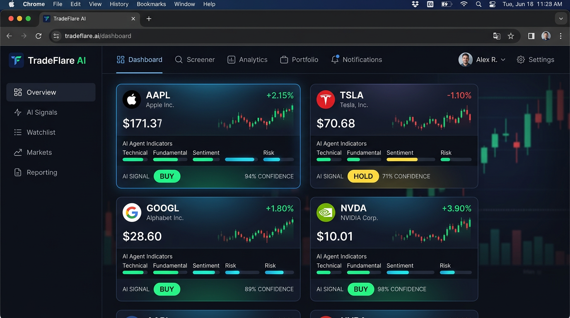Click the NVDA candlestick mini chart
The height and width of the screenshot is (318, 570).
pyautogui.click(x=432, y=231)
